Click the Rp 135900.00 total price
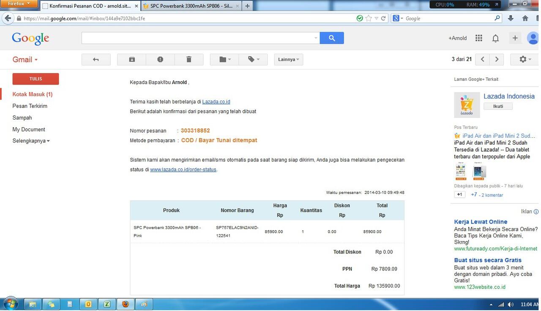This screenshot has height=311, width=541. pos(384,286)
